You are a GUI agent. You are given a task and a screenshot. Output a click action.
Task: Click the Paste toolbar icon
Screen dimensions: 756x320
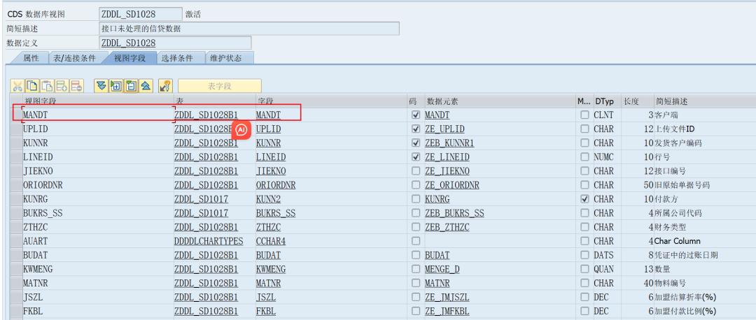pyautogui.click(x=47, y=86)
